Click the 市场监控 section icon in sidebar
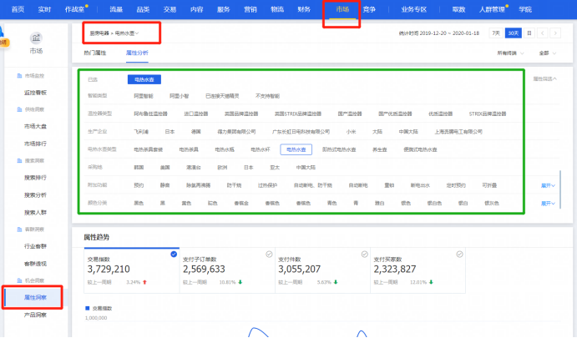 pyautogui.click(x=18, y=76)
